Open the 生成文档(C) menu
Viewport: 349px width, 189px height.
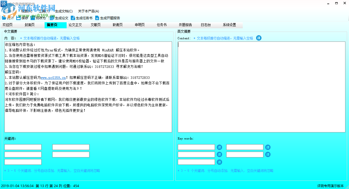click(64, 11)
